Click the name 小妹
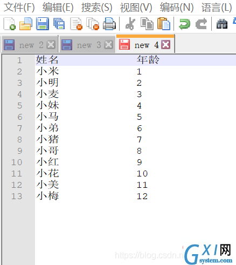The width and height of the screenshot is (236, 265). tap(47, 105)
